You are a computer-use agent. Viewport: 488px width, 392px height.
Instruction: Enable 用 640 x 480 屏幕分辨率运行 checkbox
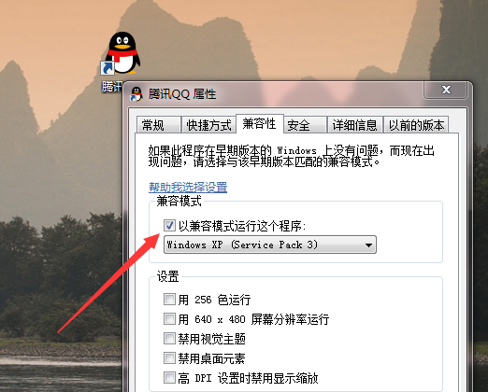point(169,319)
